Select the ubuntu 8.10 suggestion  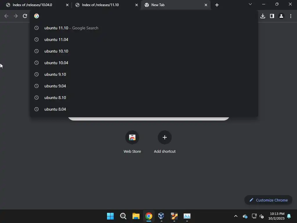pos(144,98)
